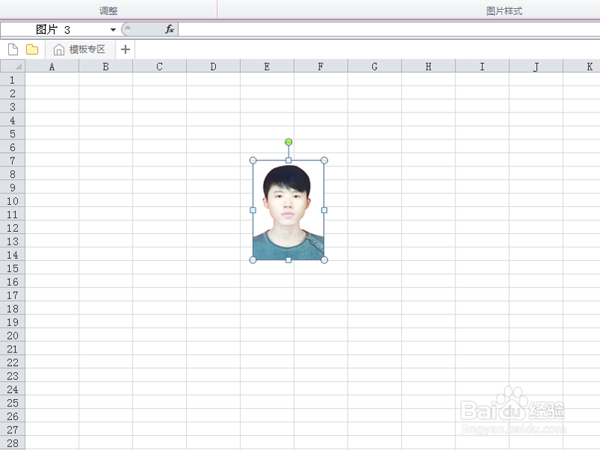Select column A header
Image resolution: width=600 pixels, height=450 pixels.
[52, 67]
